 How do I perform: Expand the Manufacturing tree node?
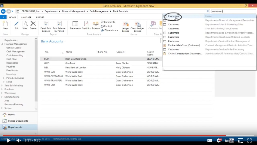point(2,97)
